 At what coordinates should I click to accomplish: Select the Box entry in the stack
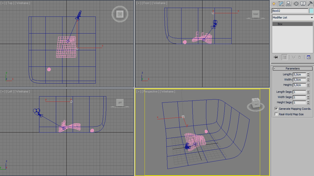click(x=292, y=24)
